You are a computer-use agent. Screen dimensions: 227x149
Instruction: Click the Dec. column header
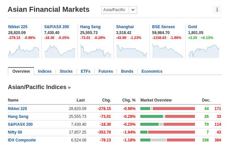[x=206, y=100]
